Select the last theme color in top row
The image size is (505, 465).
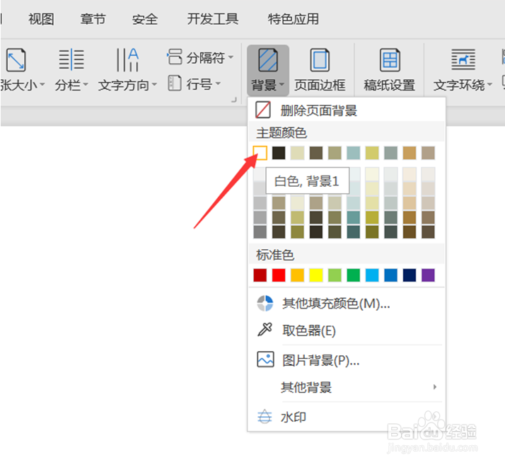tap(428, 153)
